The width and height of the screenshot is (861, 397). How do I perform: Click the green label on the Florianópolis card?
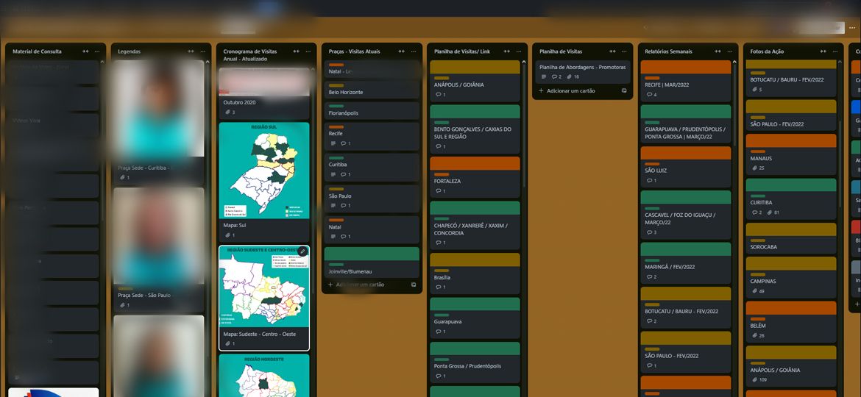(336, 107)
